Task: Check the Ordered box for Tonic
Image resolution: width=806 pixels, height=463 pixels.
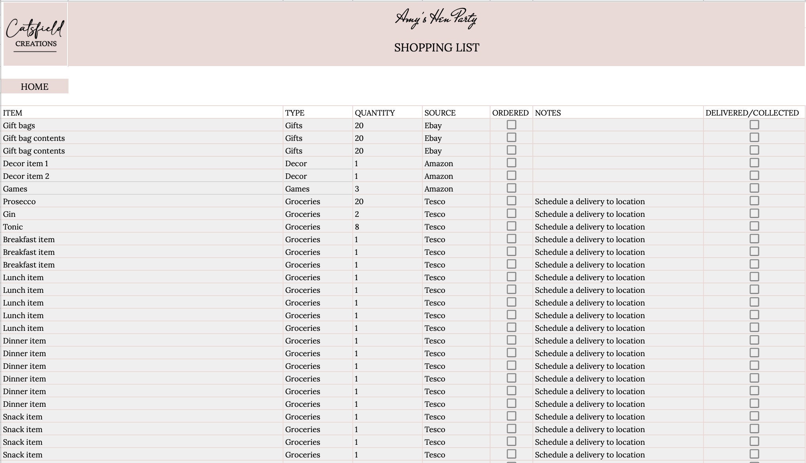Action: click(x=512, y=226)
